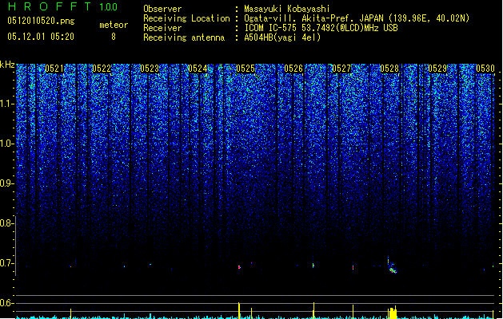
Task: Click the 0.9 frequency axis label
Action: pos(6,183)
